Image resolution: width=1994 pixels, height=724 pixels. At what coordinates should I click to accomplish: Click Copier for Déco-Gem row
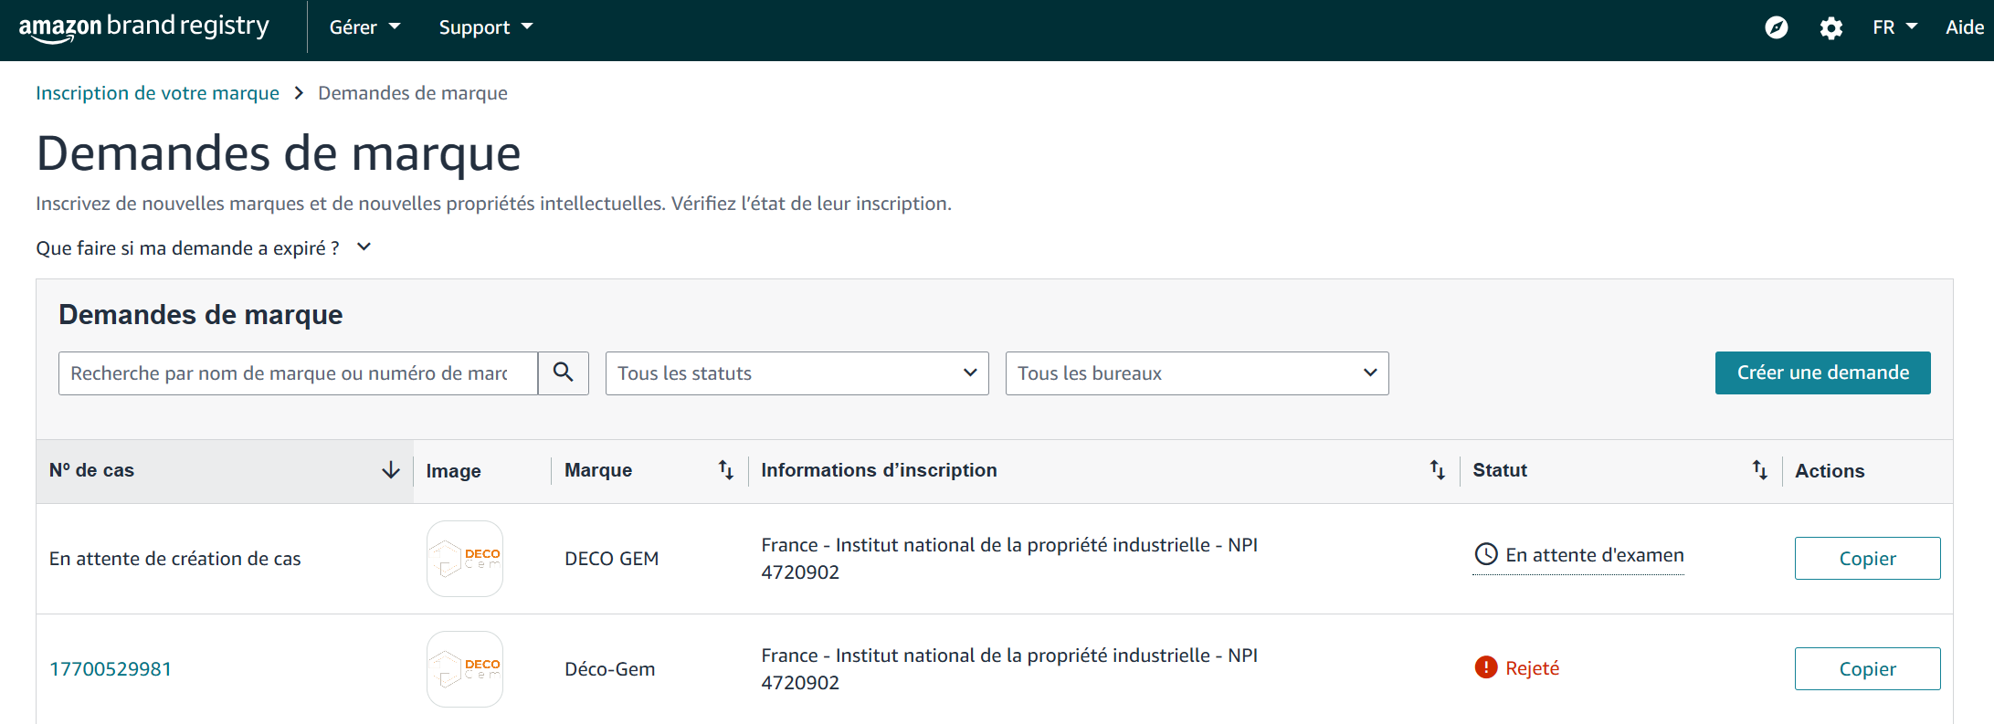point(1867,669)
